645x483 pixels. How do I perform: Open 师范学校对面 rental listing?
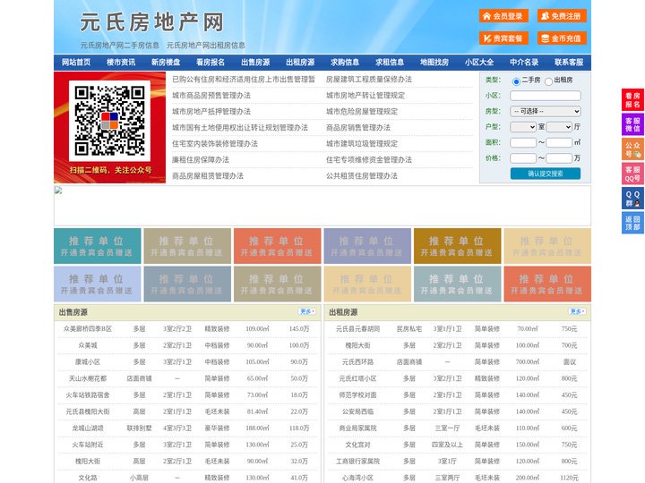coord(357,395)
